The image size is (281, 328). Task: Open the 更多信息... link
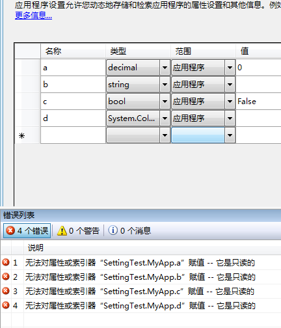click(33, 16)
